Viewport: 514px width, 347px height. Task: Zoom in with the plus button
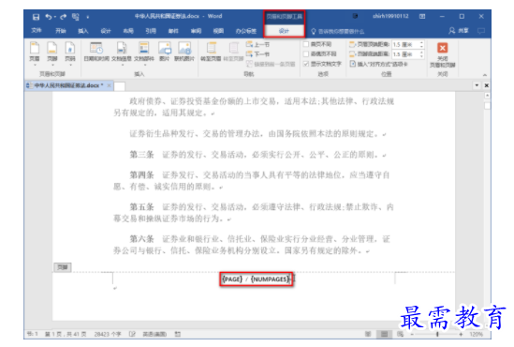click(x=461, y=334)
